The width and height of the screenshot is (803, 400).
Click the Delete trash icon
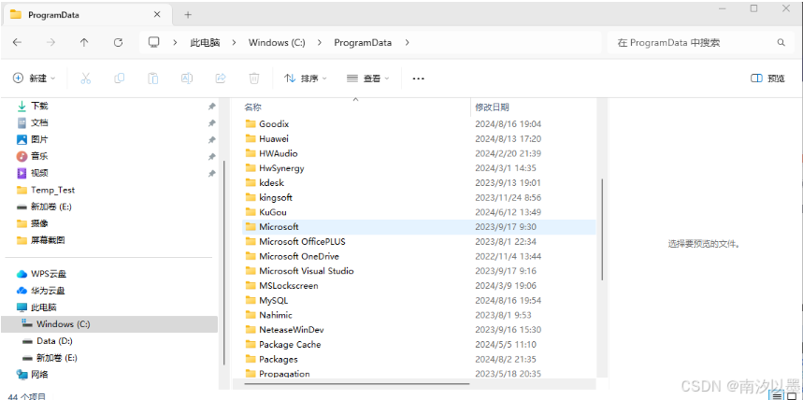pos(254,79)
